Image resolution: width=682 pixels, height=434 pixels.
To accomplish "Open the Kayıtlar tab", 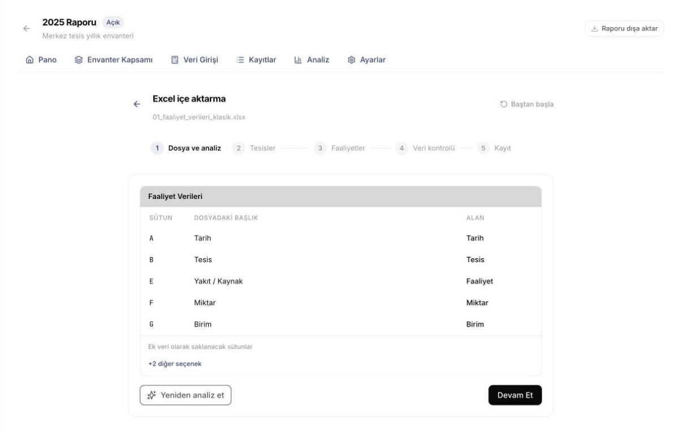I will pos(256,60).
